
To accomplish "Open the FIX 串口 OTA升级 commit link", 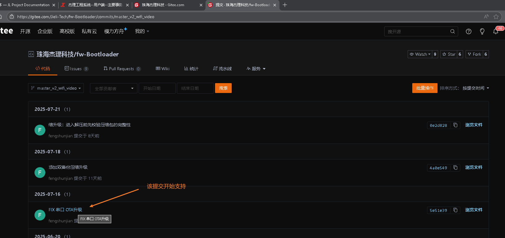I will (x=65, y=210).
